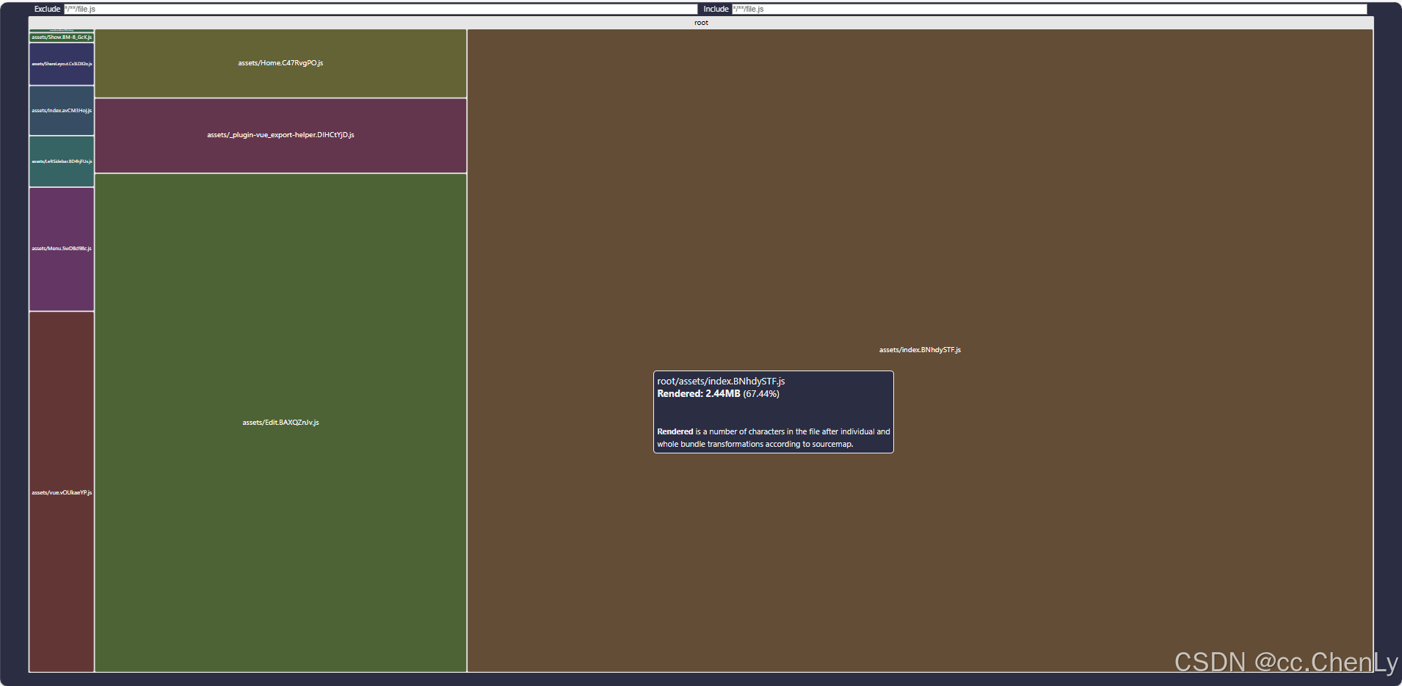Select the assets/Edit.BAXQZnJv.js treemap block

280,422
